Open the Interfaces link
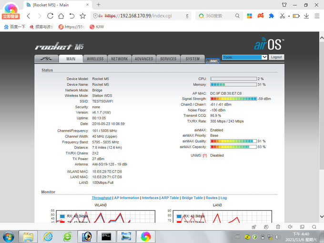The image size is (324, 243). 150,198
